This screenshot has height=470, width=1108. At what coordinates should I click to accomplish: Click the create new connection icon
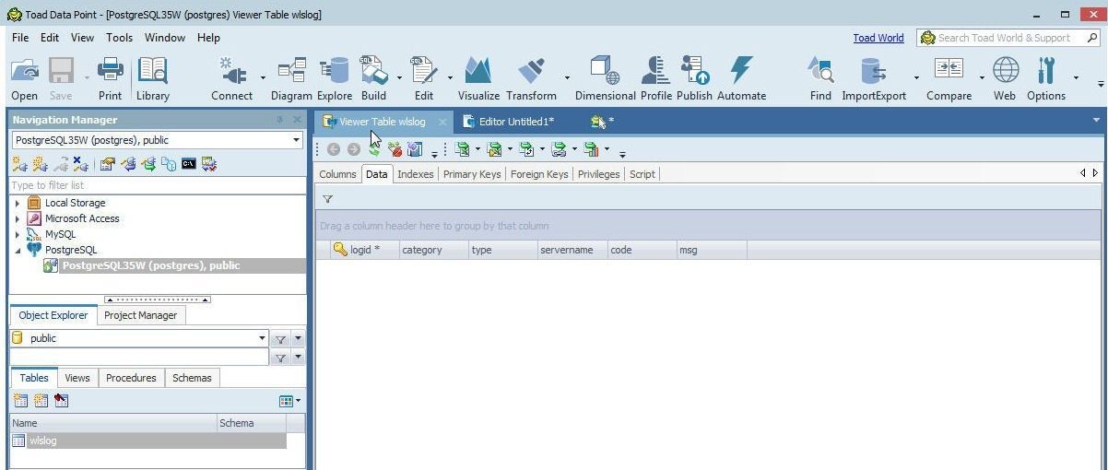click(18, 164)
